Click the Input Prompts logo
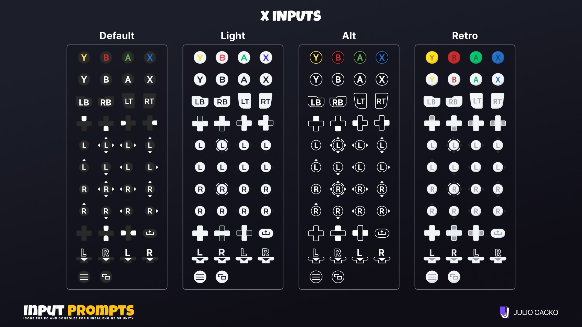The height and width of the screenshot is (327, 582). coord(79,312)
